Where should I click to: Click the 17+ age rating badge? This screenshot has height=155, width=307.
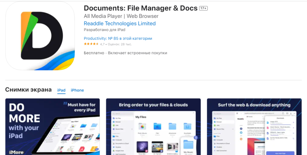click(x=204, y=8)
